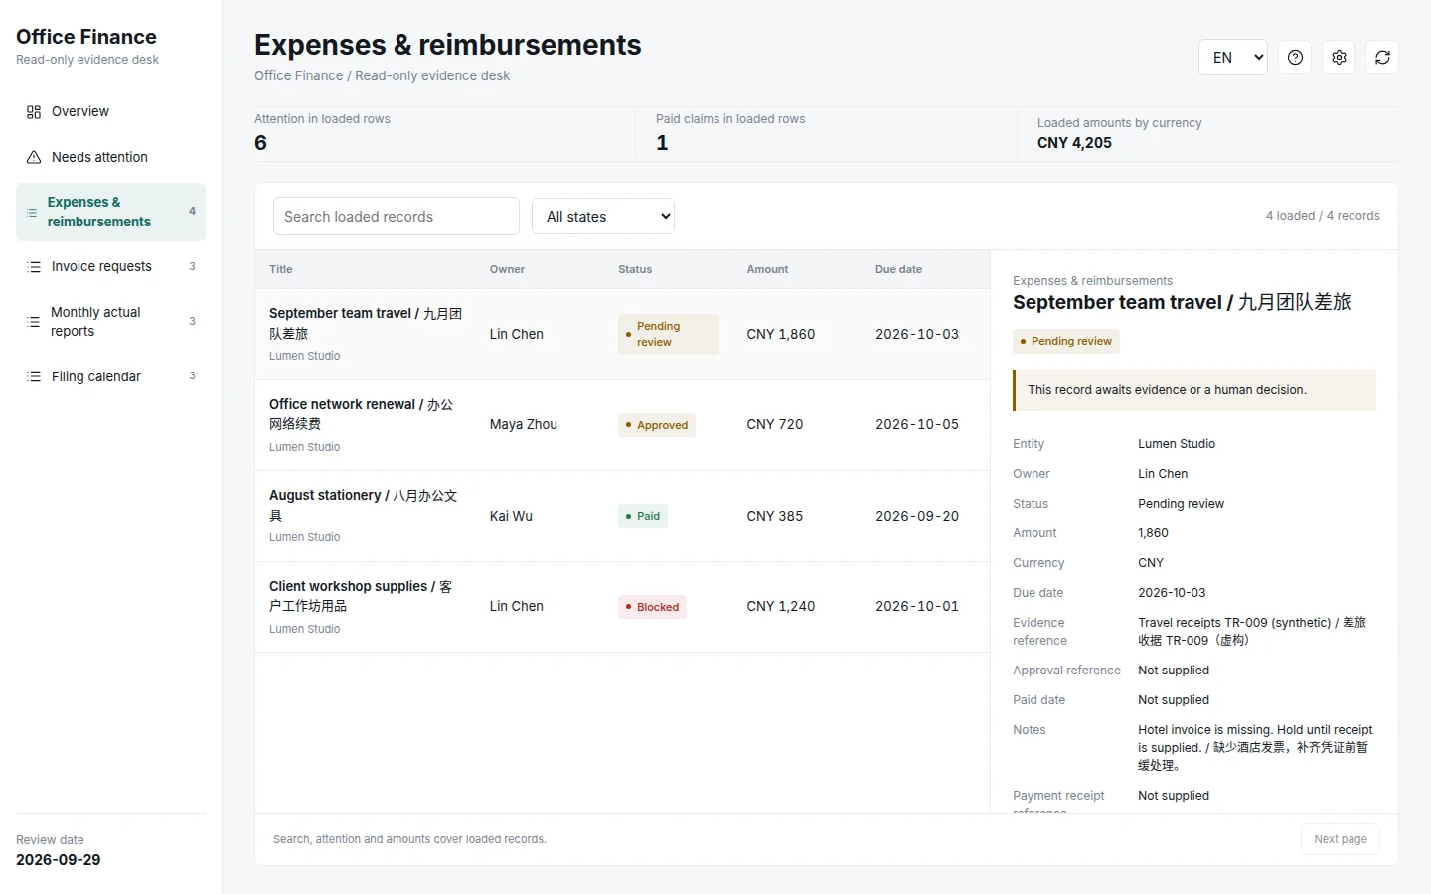Click the Overview grid icon in sidebar

coord(34,112)
